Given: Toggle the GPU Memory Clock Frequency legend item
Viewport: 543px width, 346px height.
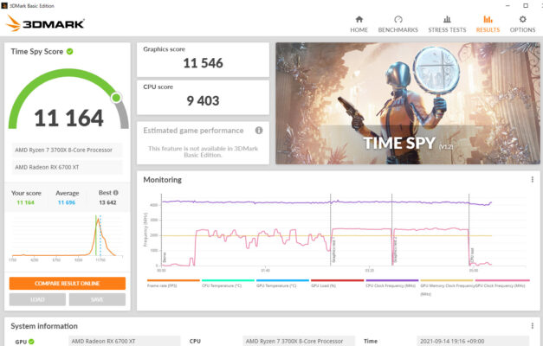Looking at the screenshot, I should 447,286.
